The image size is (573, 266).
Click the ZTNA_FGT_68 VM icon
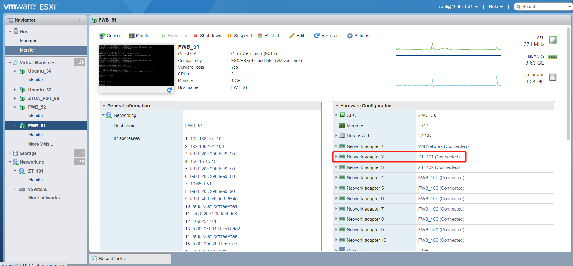coord(22,99)
